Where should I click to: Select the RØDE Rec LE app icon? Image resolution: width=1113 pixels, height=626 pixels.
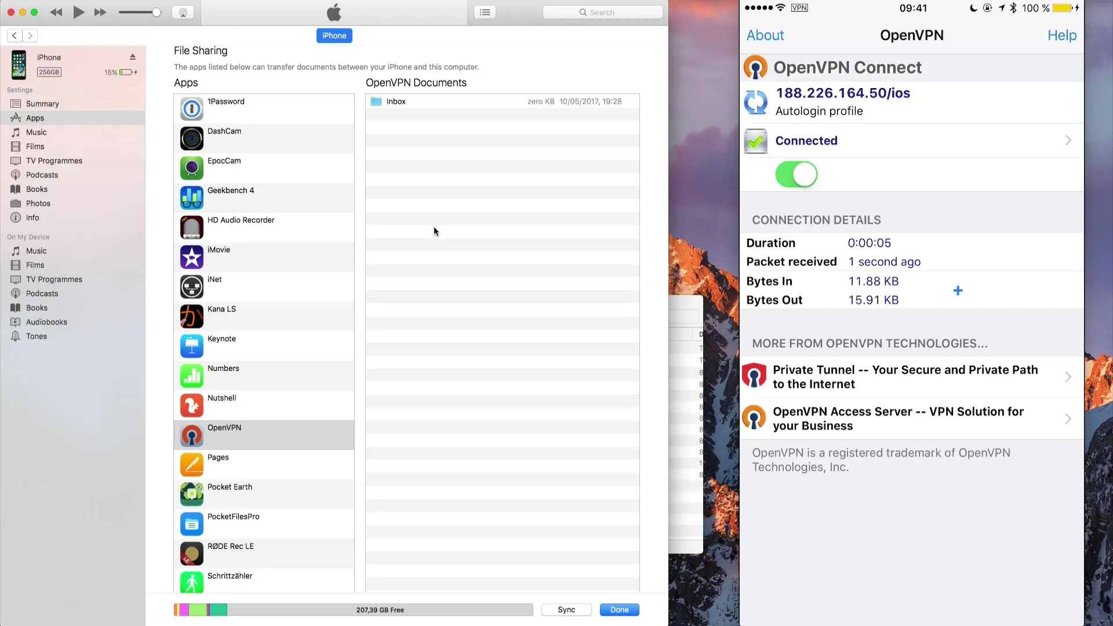pos(191,554)
